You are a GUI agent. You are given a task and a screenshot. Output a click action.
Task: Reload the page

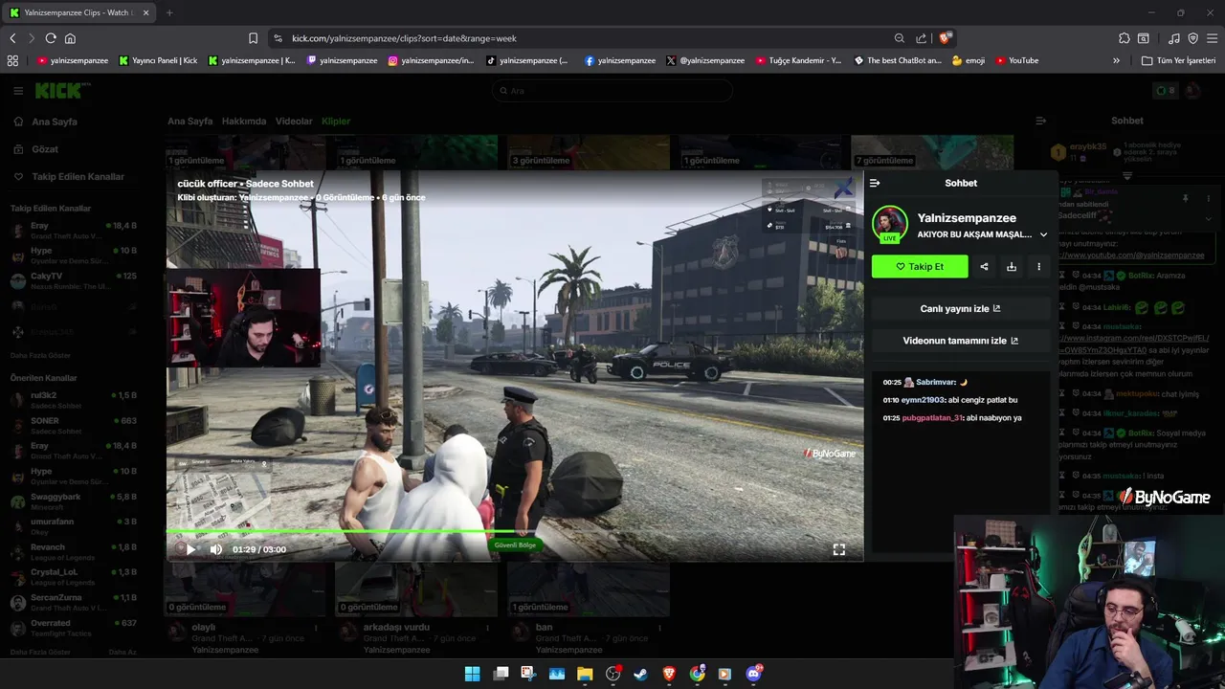coord(51,38)
